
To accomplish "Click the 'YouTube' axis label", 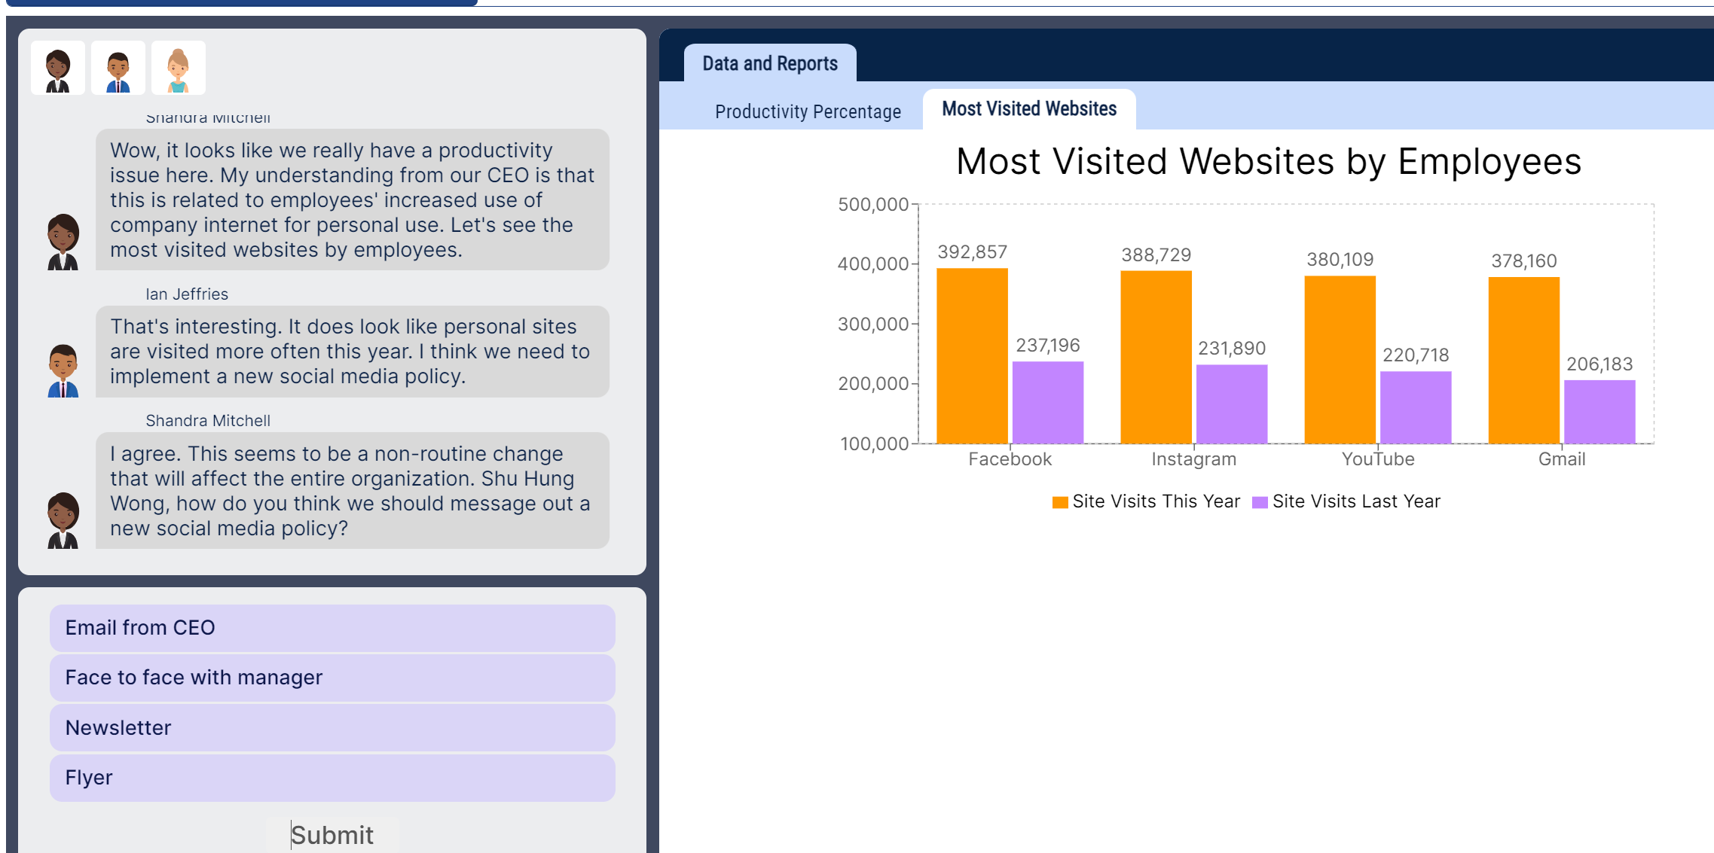I will 1378,459.
